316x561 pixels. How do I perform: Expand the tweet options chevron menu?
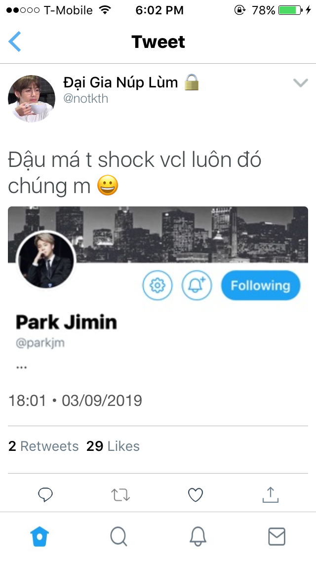pyautogui.click(x=300, y=83)
